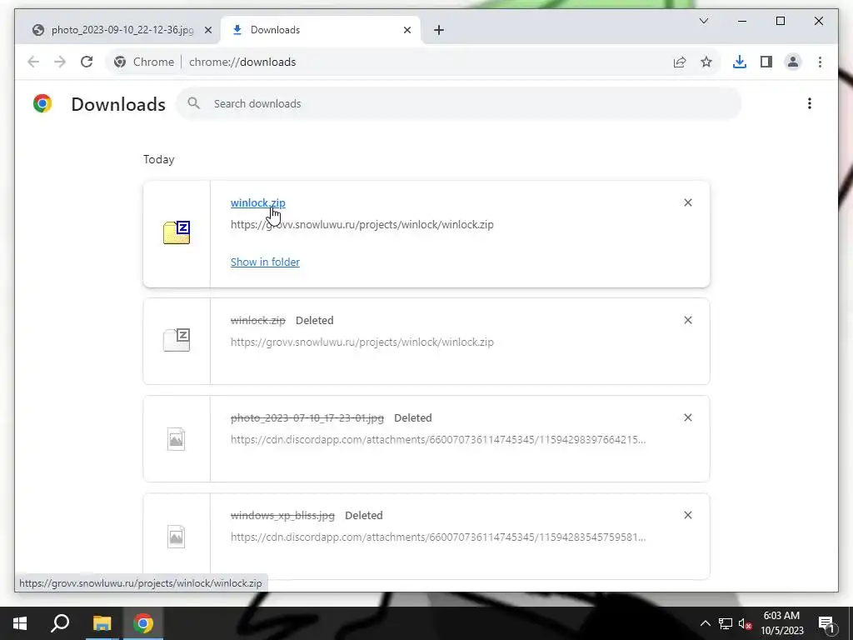Screen dimensions: 853x640
Task: Click the discordapp URL of the photo_2023-07-10 entry
Action: (438, 439)
